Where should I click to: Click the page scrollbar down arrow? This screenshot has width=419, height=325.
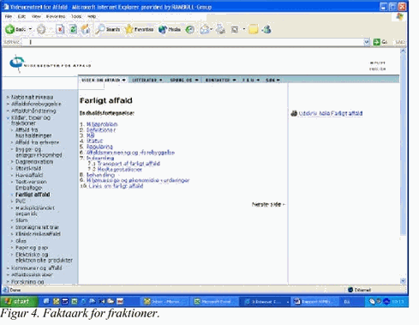point(403,280)
